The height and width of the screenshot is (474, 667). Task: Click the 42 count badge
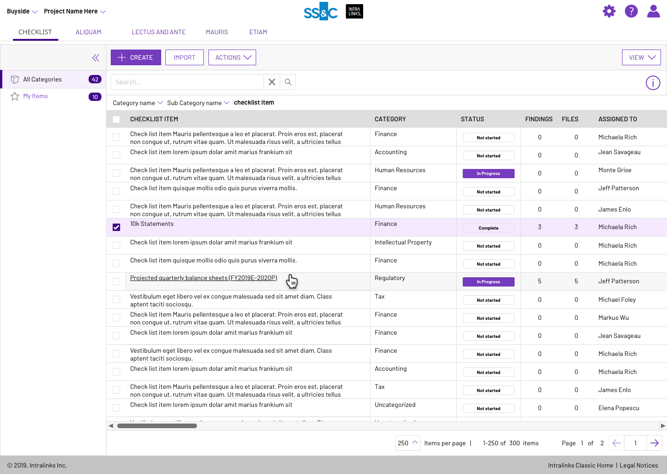click(95, 79)
